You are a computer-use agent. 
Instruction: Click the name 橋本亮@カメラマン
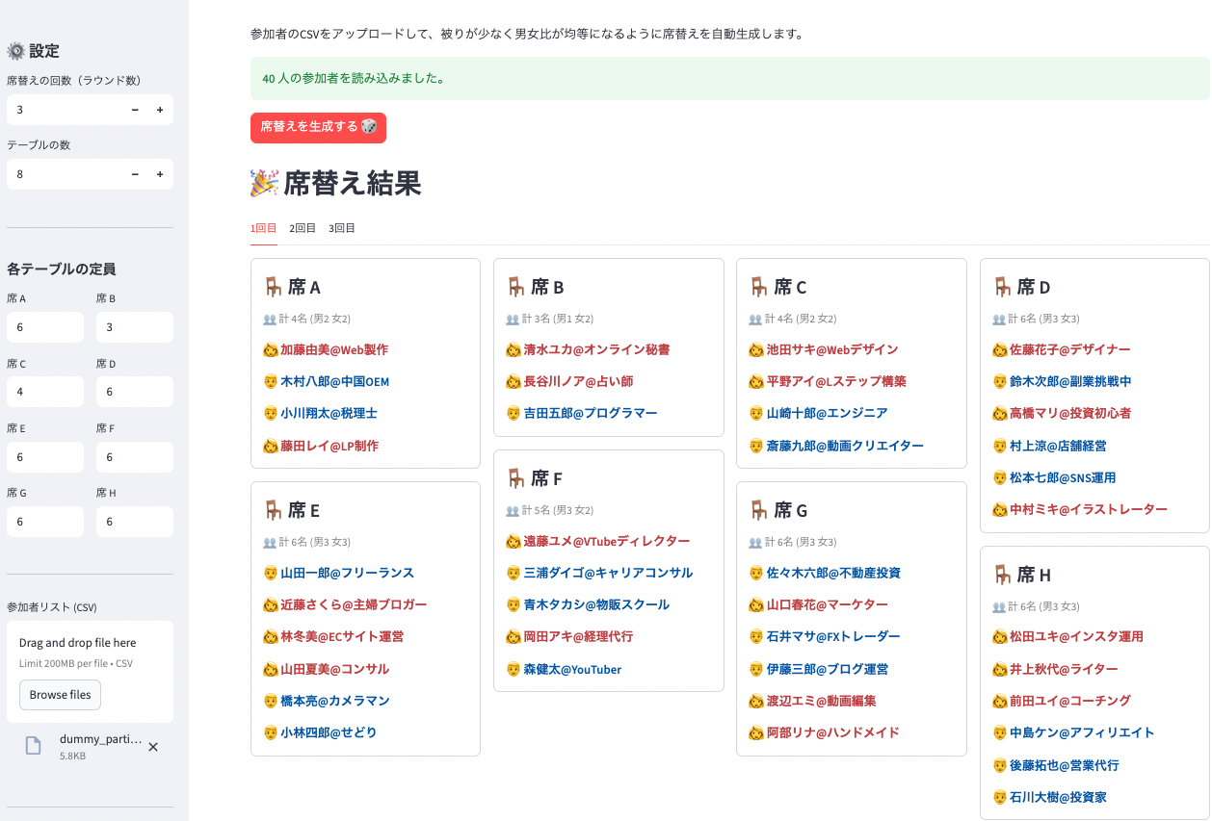pos(335,701)
